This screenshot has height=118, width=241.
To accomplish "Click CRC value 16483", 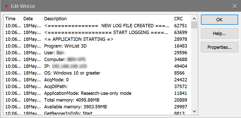I will click(181, 46).
